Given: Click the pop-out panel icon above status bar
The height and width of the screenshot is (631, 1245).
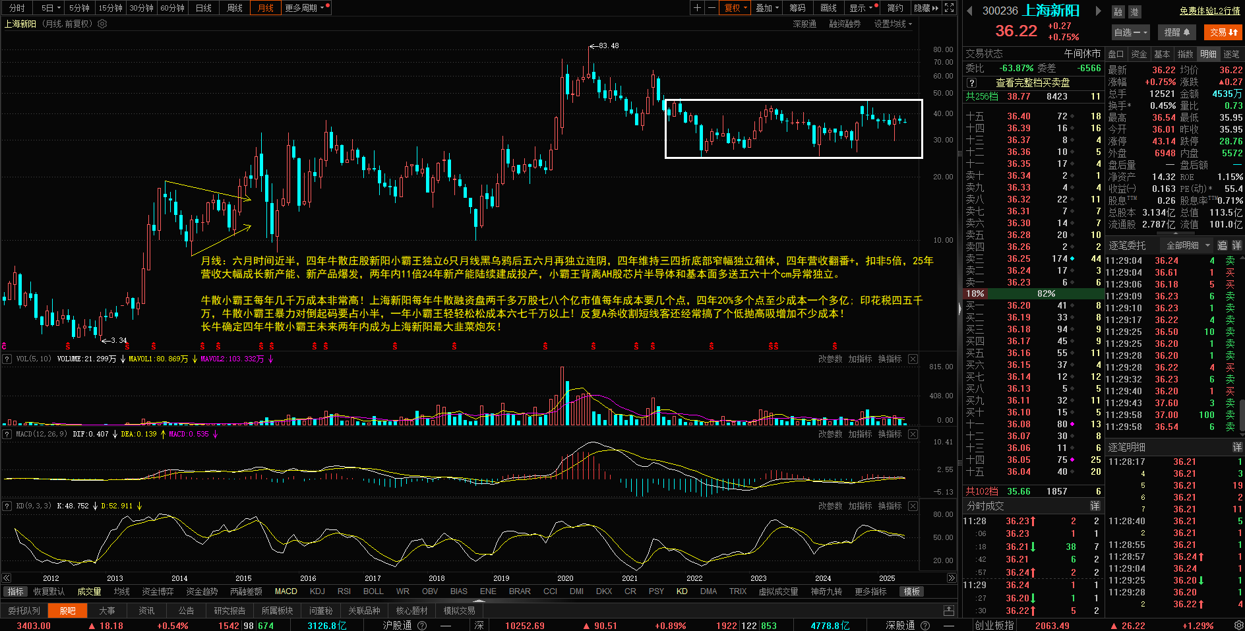Looking at the screenshot, I should click(949, 611).
